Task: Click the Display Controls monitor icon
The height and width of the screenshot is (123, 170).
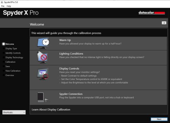Action: pos(43,74)
